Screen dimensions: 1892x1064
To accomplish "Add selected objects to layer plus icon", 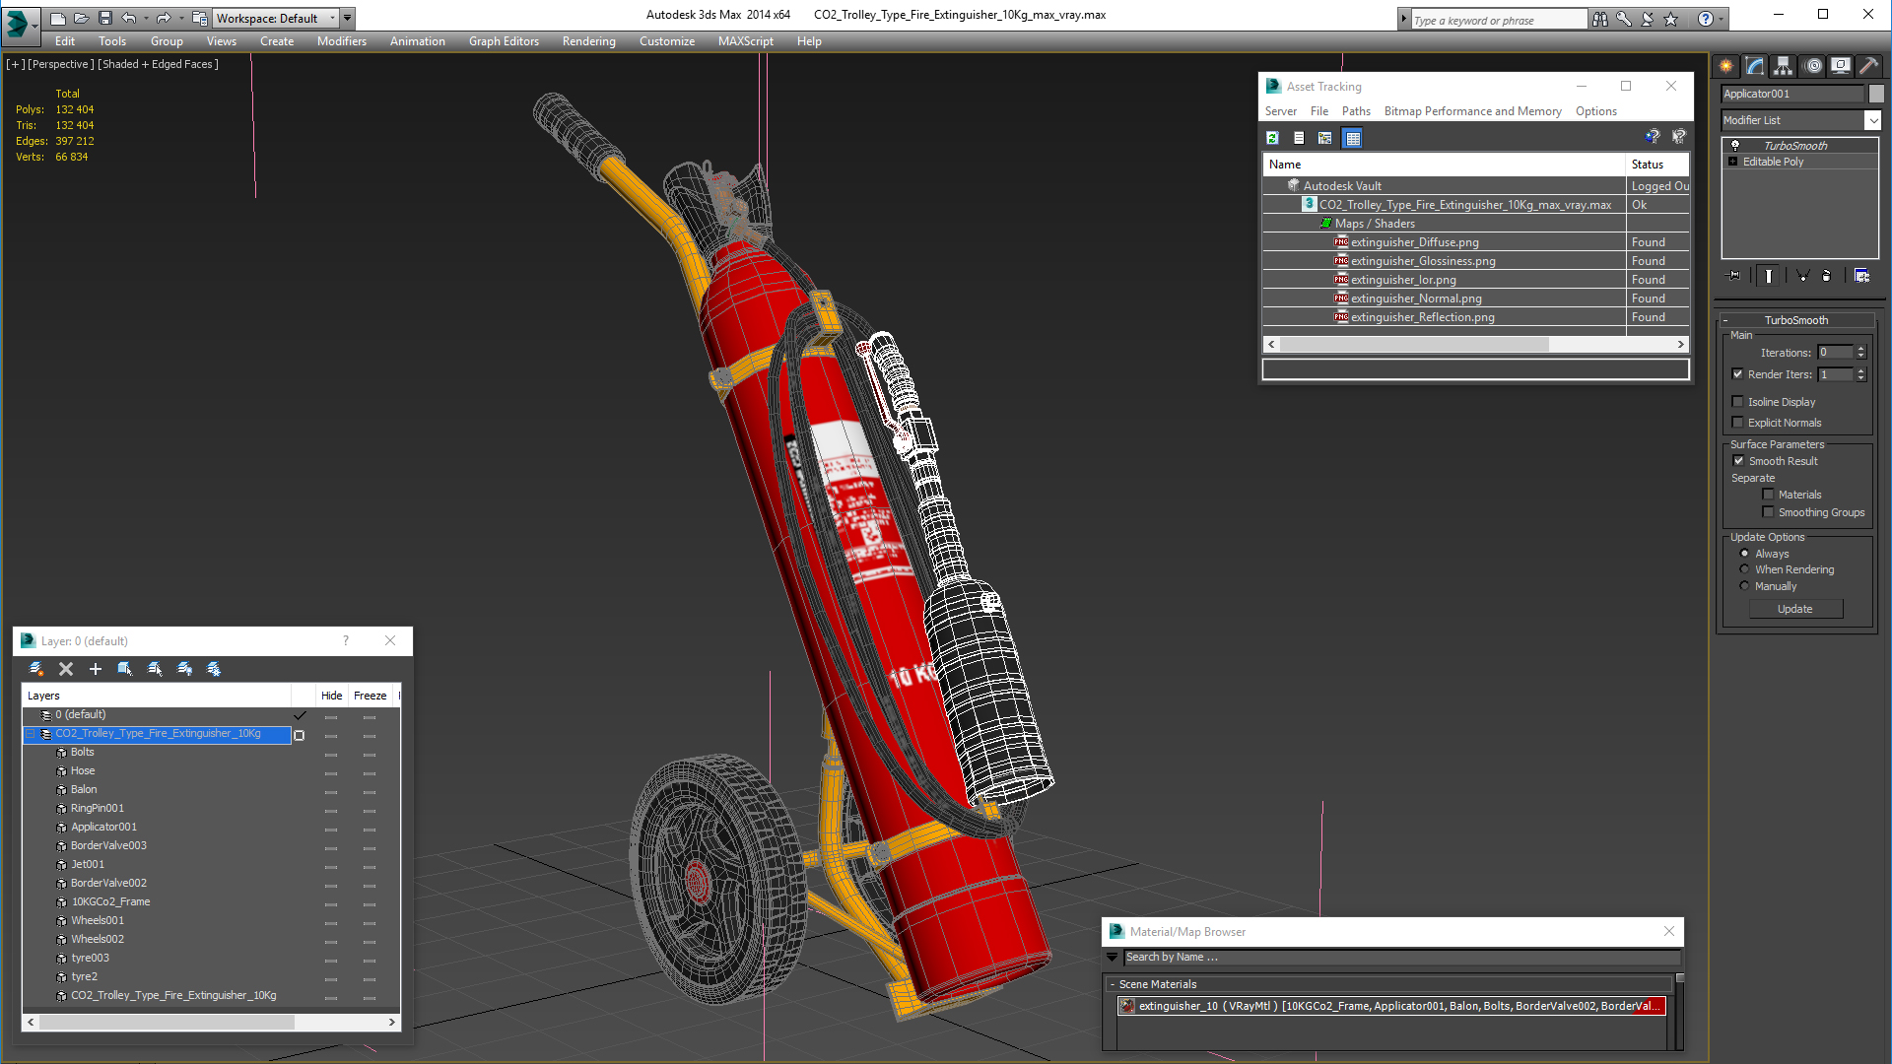I will (x=96, y=669).
